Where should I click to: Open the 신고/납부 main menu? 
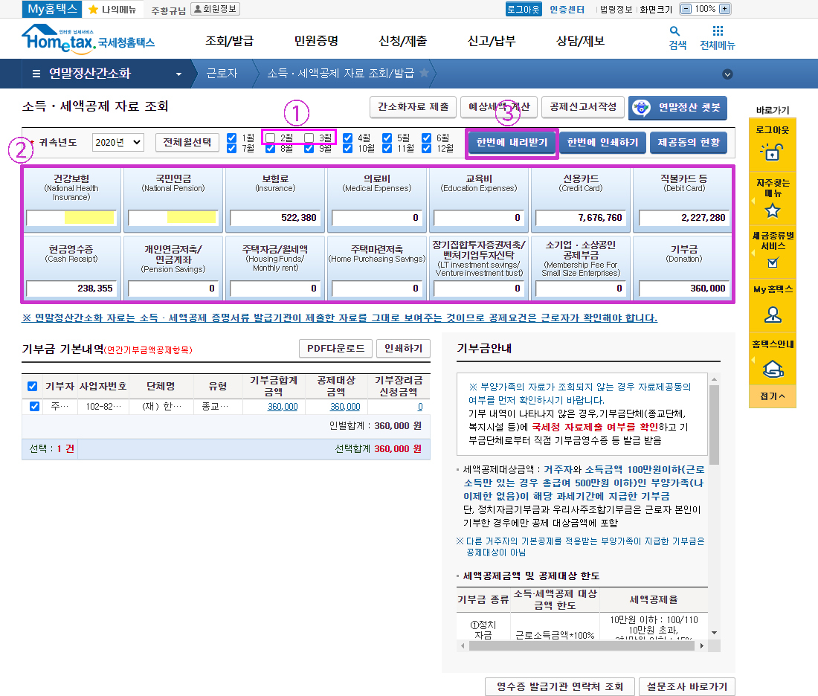tap(491, 41)
